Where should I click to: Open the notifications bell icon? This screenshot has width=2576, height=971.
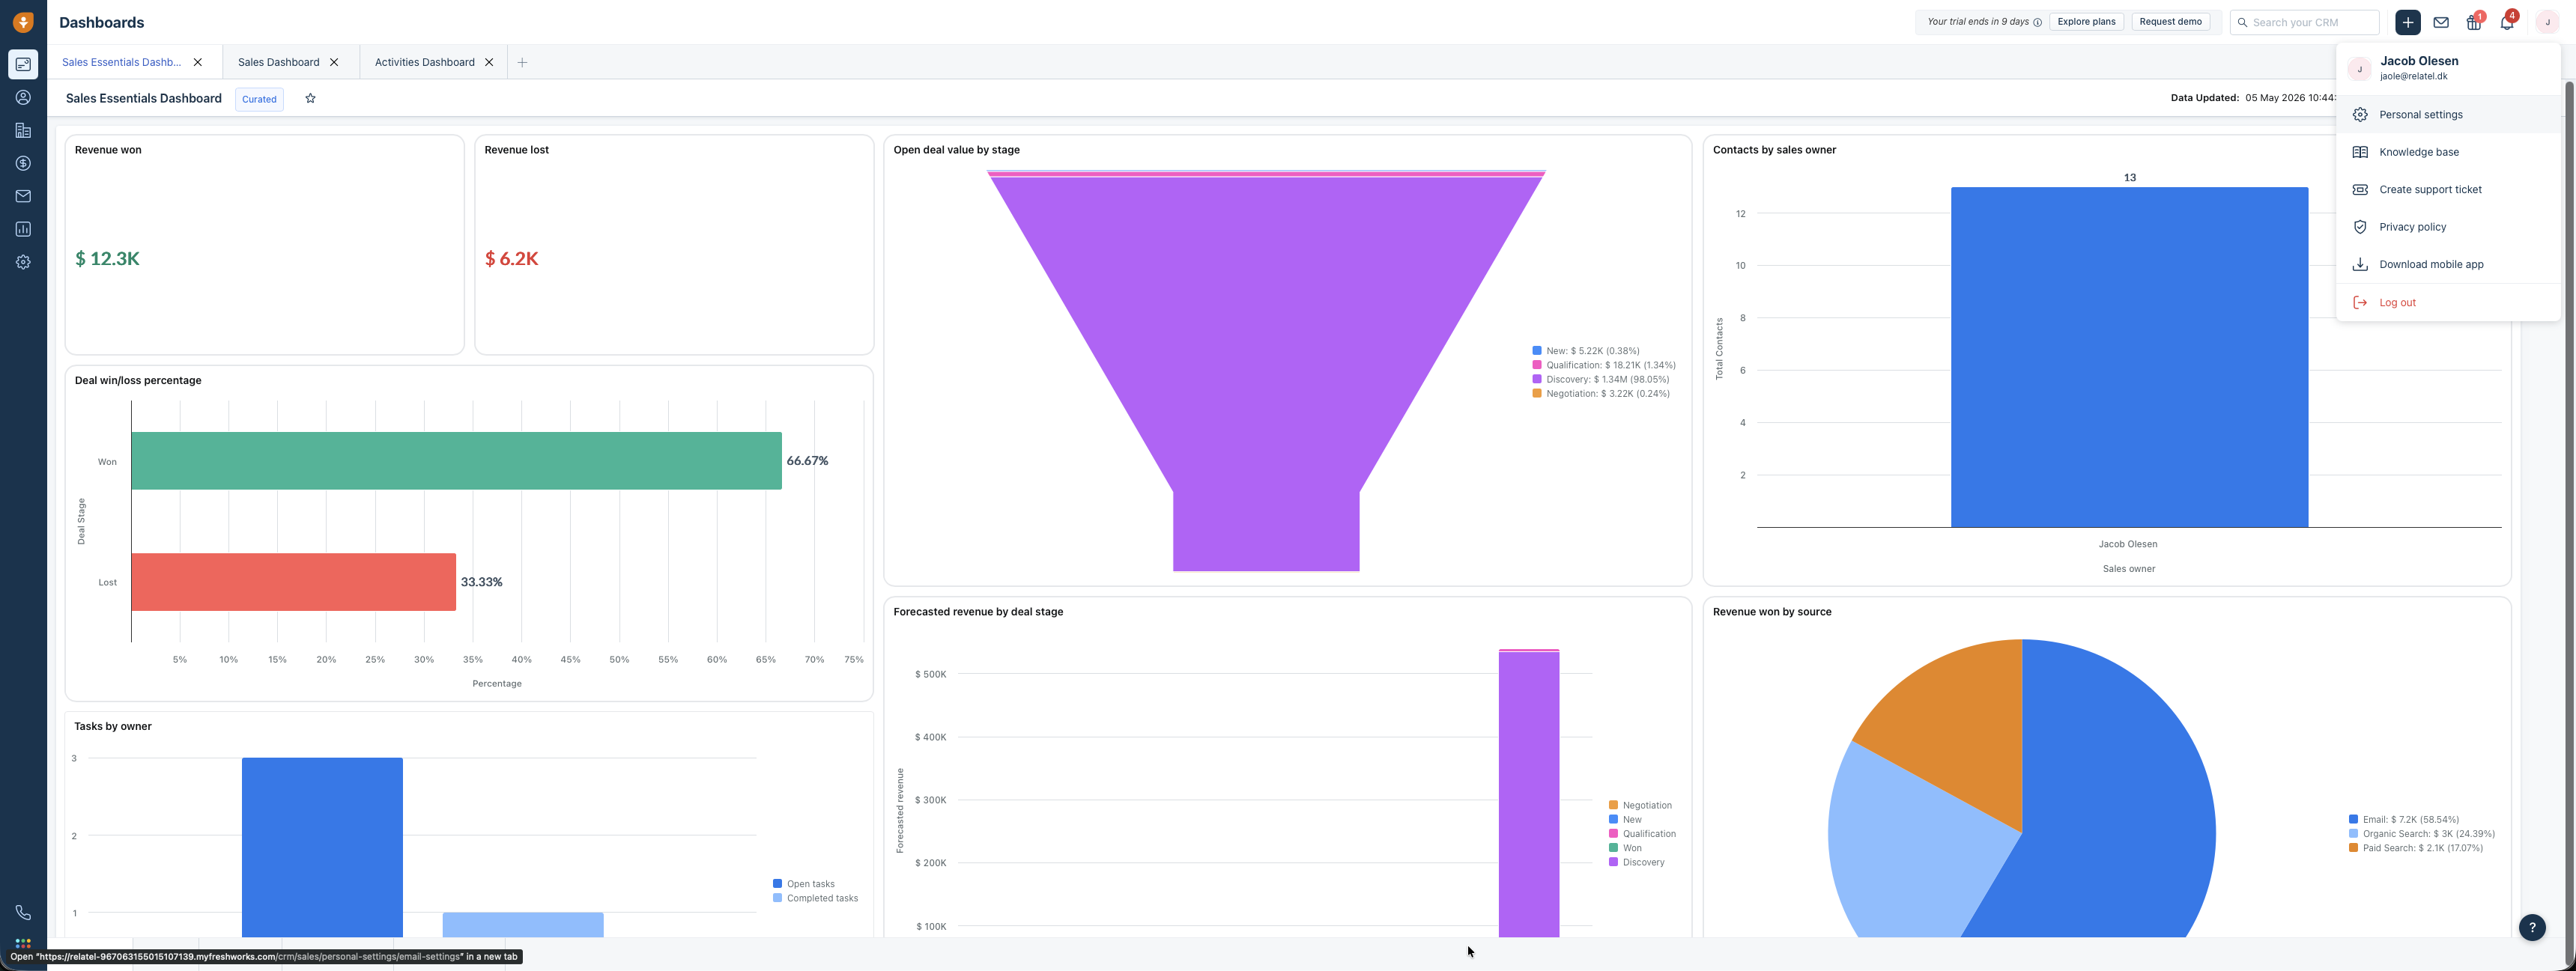(x=2507, y=22)
